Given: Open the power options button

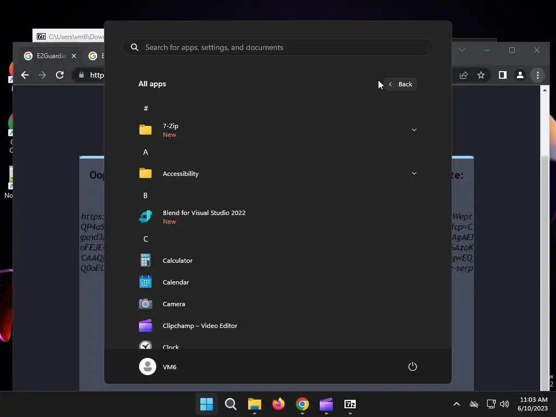Looking at the screenshot, I should point(413,367).
